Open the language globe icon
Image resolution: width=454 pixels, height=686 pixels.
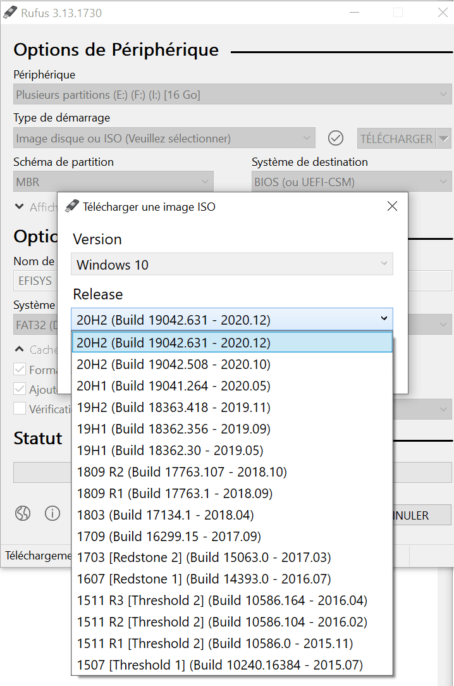(x=23, y=513)
